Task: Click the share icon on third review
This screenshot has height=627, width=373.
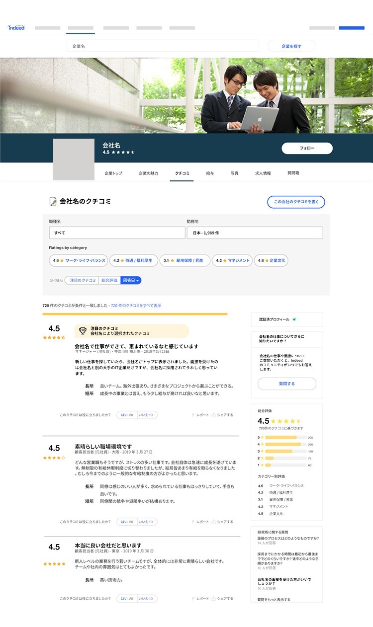Action: 213,599
